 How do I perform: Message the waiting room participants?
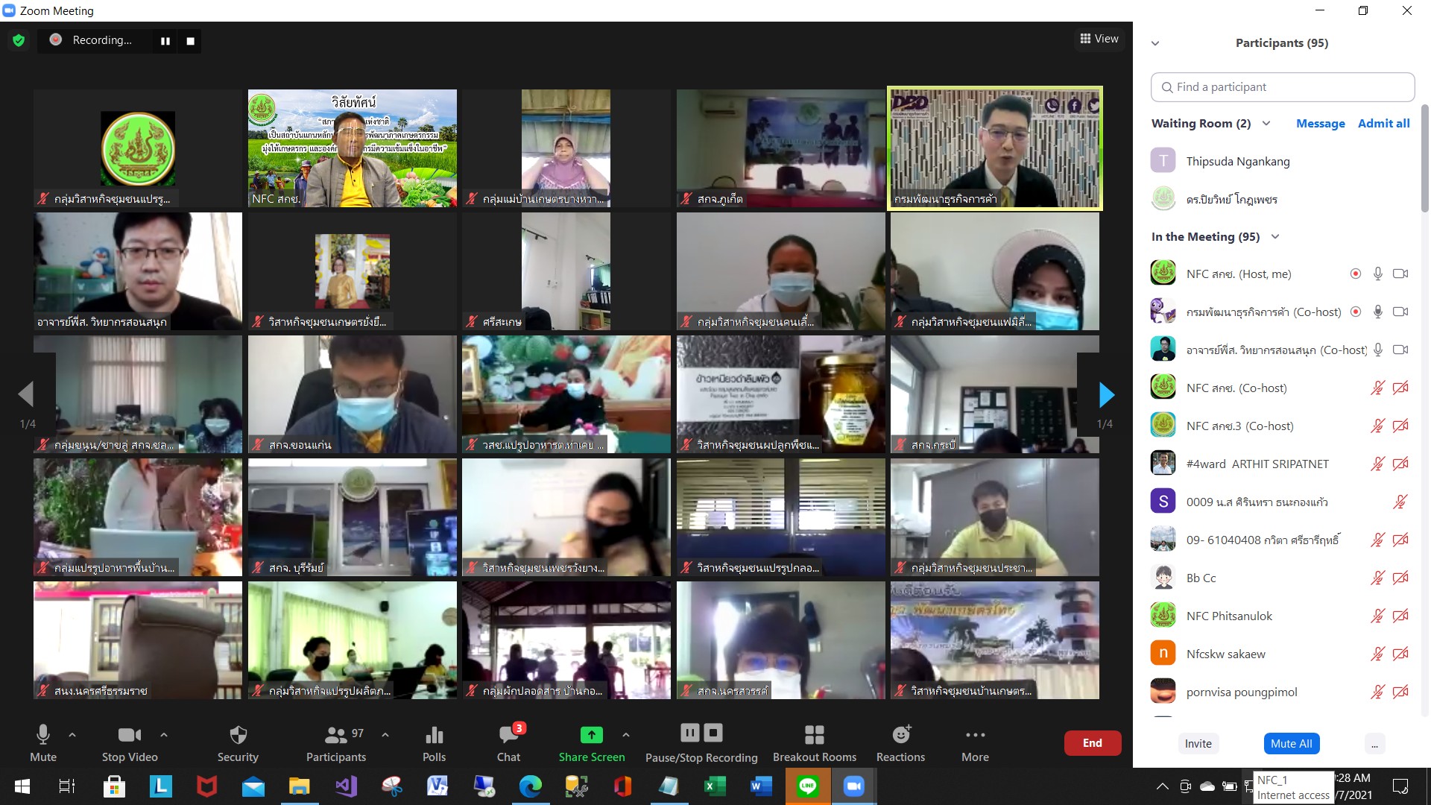pyautogui.click(x=1320, y=124)
